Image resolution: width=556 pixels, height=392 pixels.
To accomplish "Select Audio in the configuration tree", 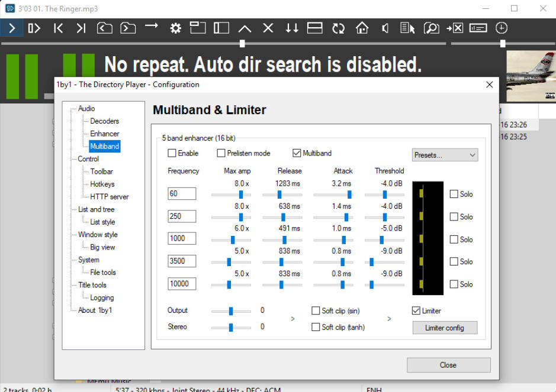I will (x=86, y=108).
